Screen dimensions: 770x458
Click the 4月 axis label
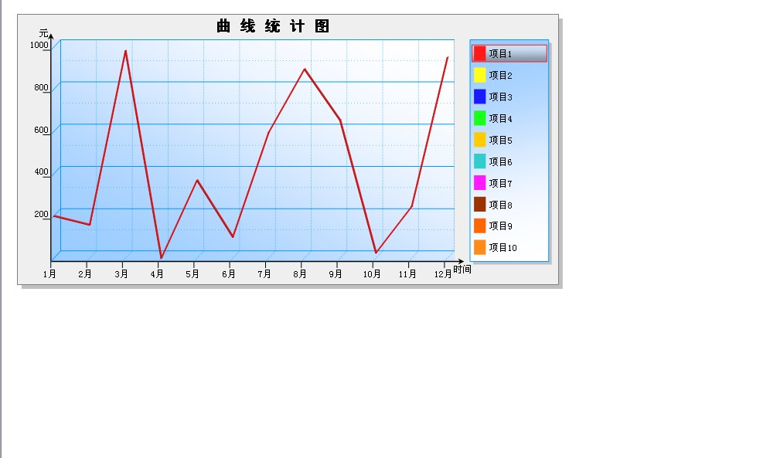[x=157, y=273]
